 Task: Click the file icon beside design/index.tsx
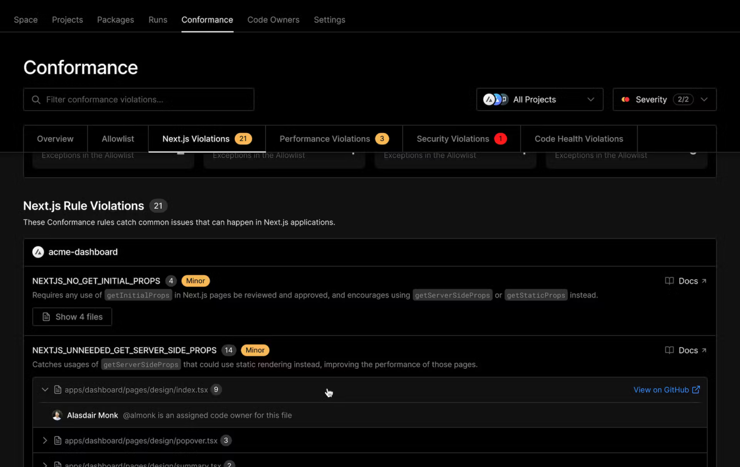pyautogui.click(x=58, y=389)
